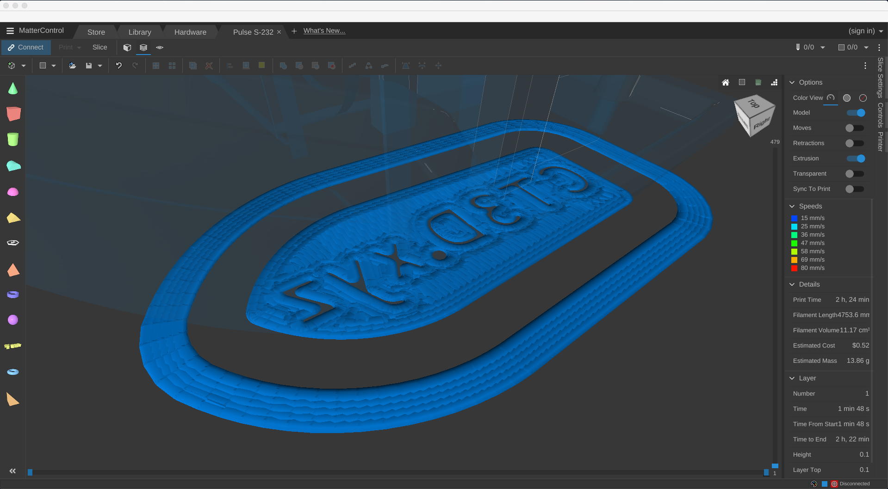Enable the Retractions toggle
The width and height of the screenshot is (888, 489).
(x=855, y=143)
